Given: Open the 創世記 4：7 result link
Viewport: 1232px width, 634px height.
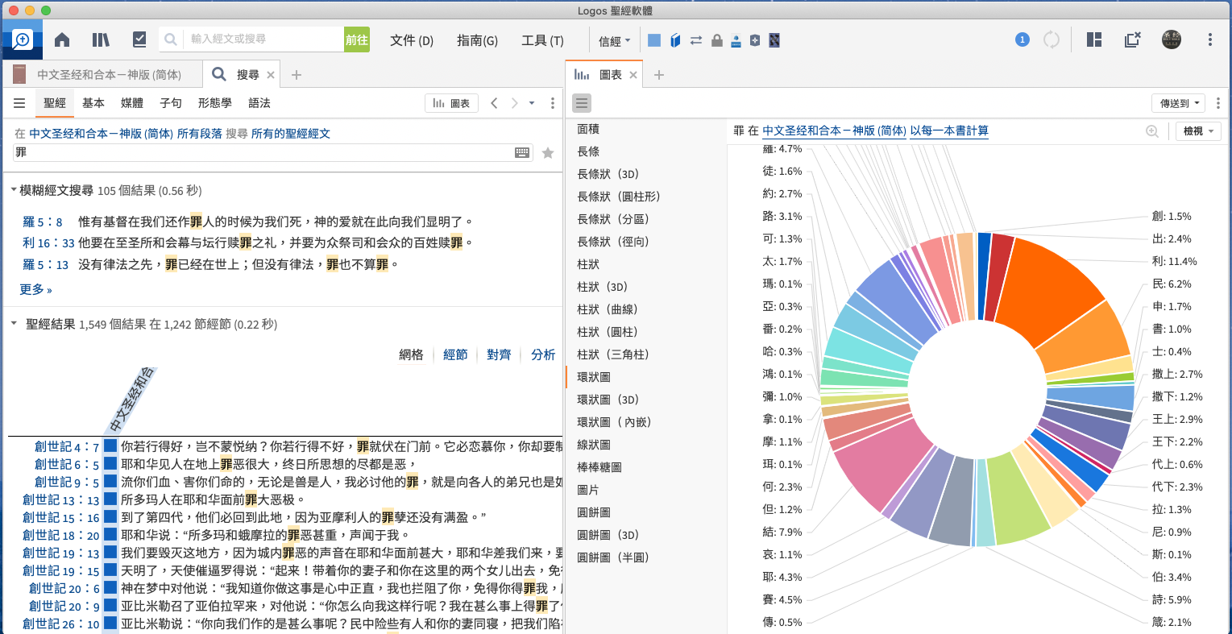Looking at the screenshot, I should (67, 446).
